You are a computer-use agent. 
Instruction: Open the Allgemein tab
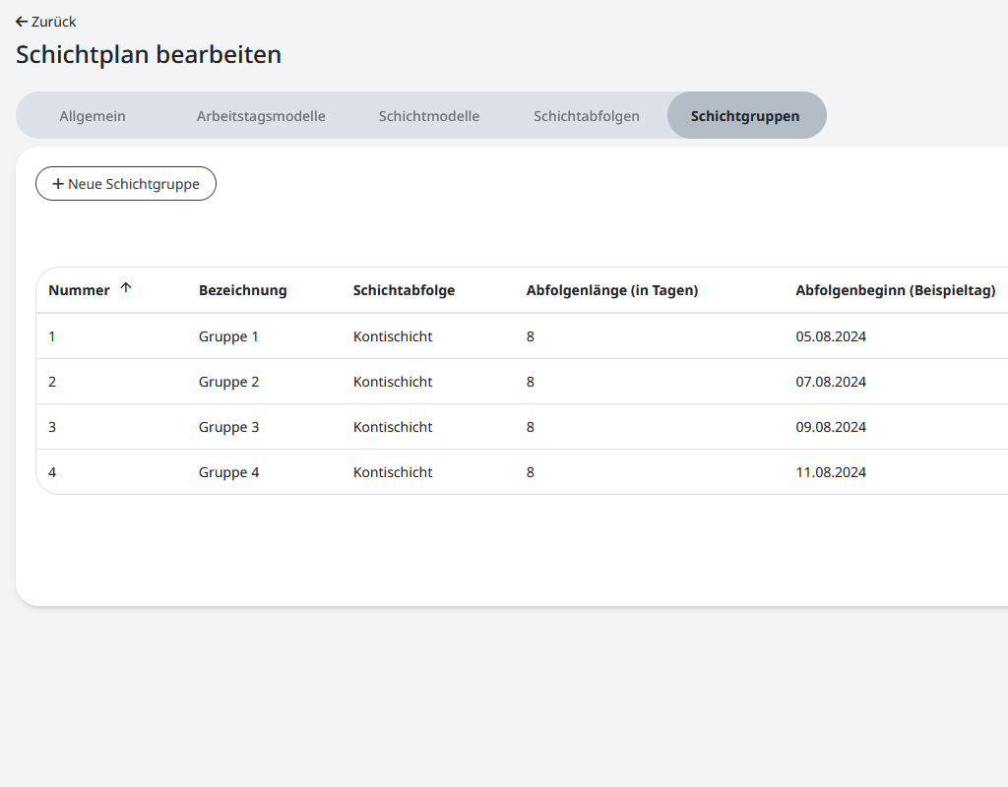point(93,116)
